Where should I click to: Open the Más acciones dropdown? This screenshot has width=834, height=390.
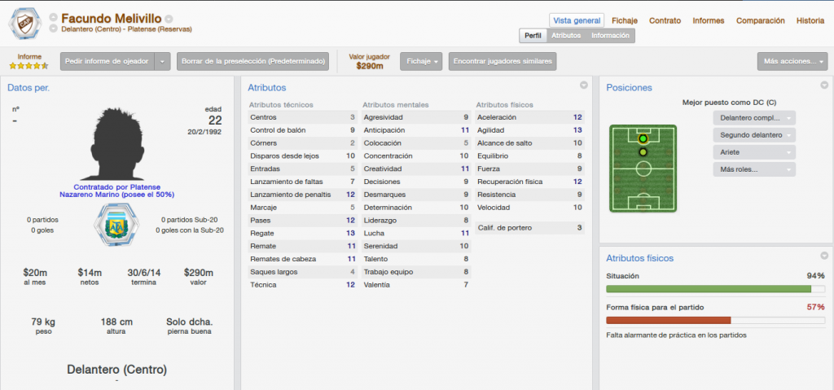[x=792, y=61]
